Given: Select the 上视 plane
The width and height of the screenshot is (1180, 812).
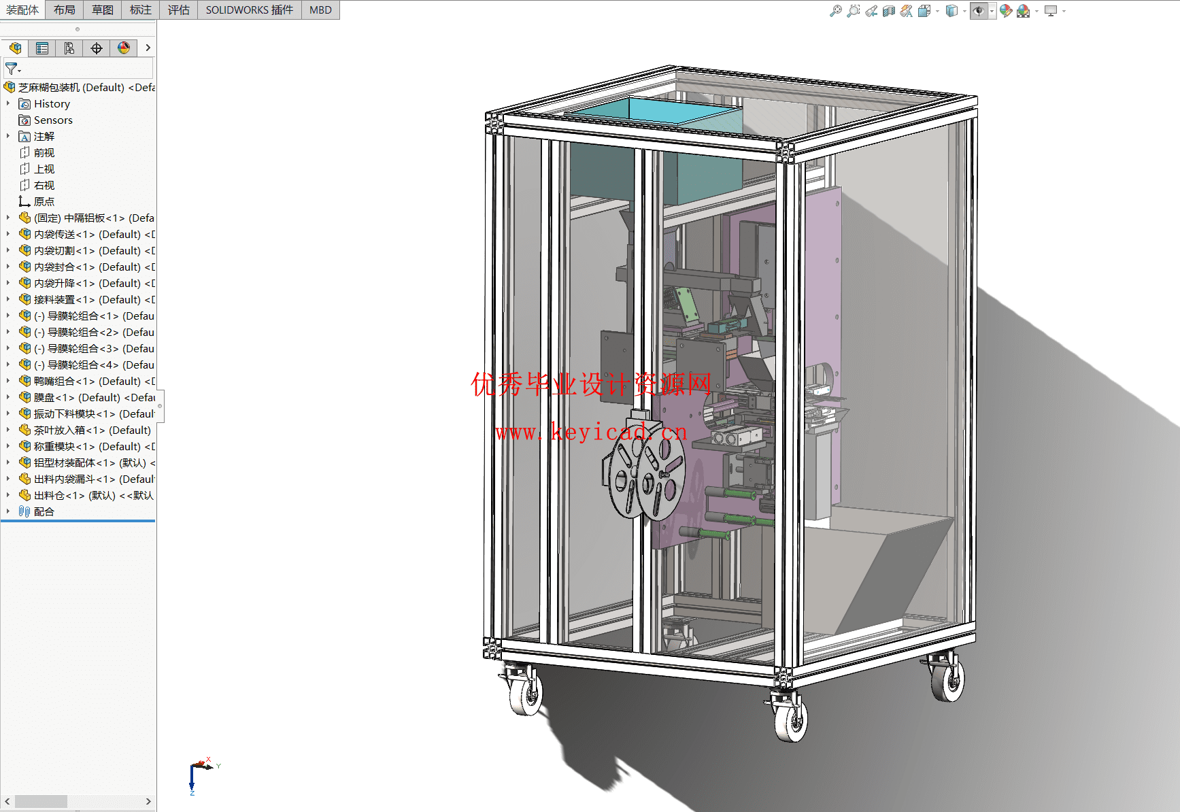Looking at the screenshot, I should (37, 169).
